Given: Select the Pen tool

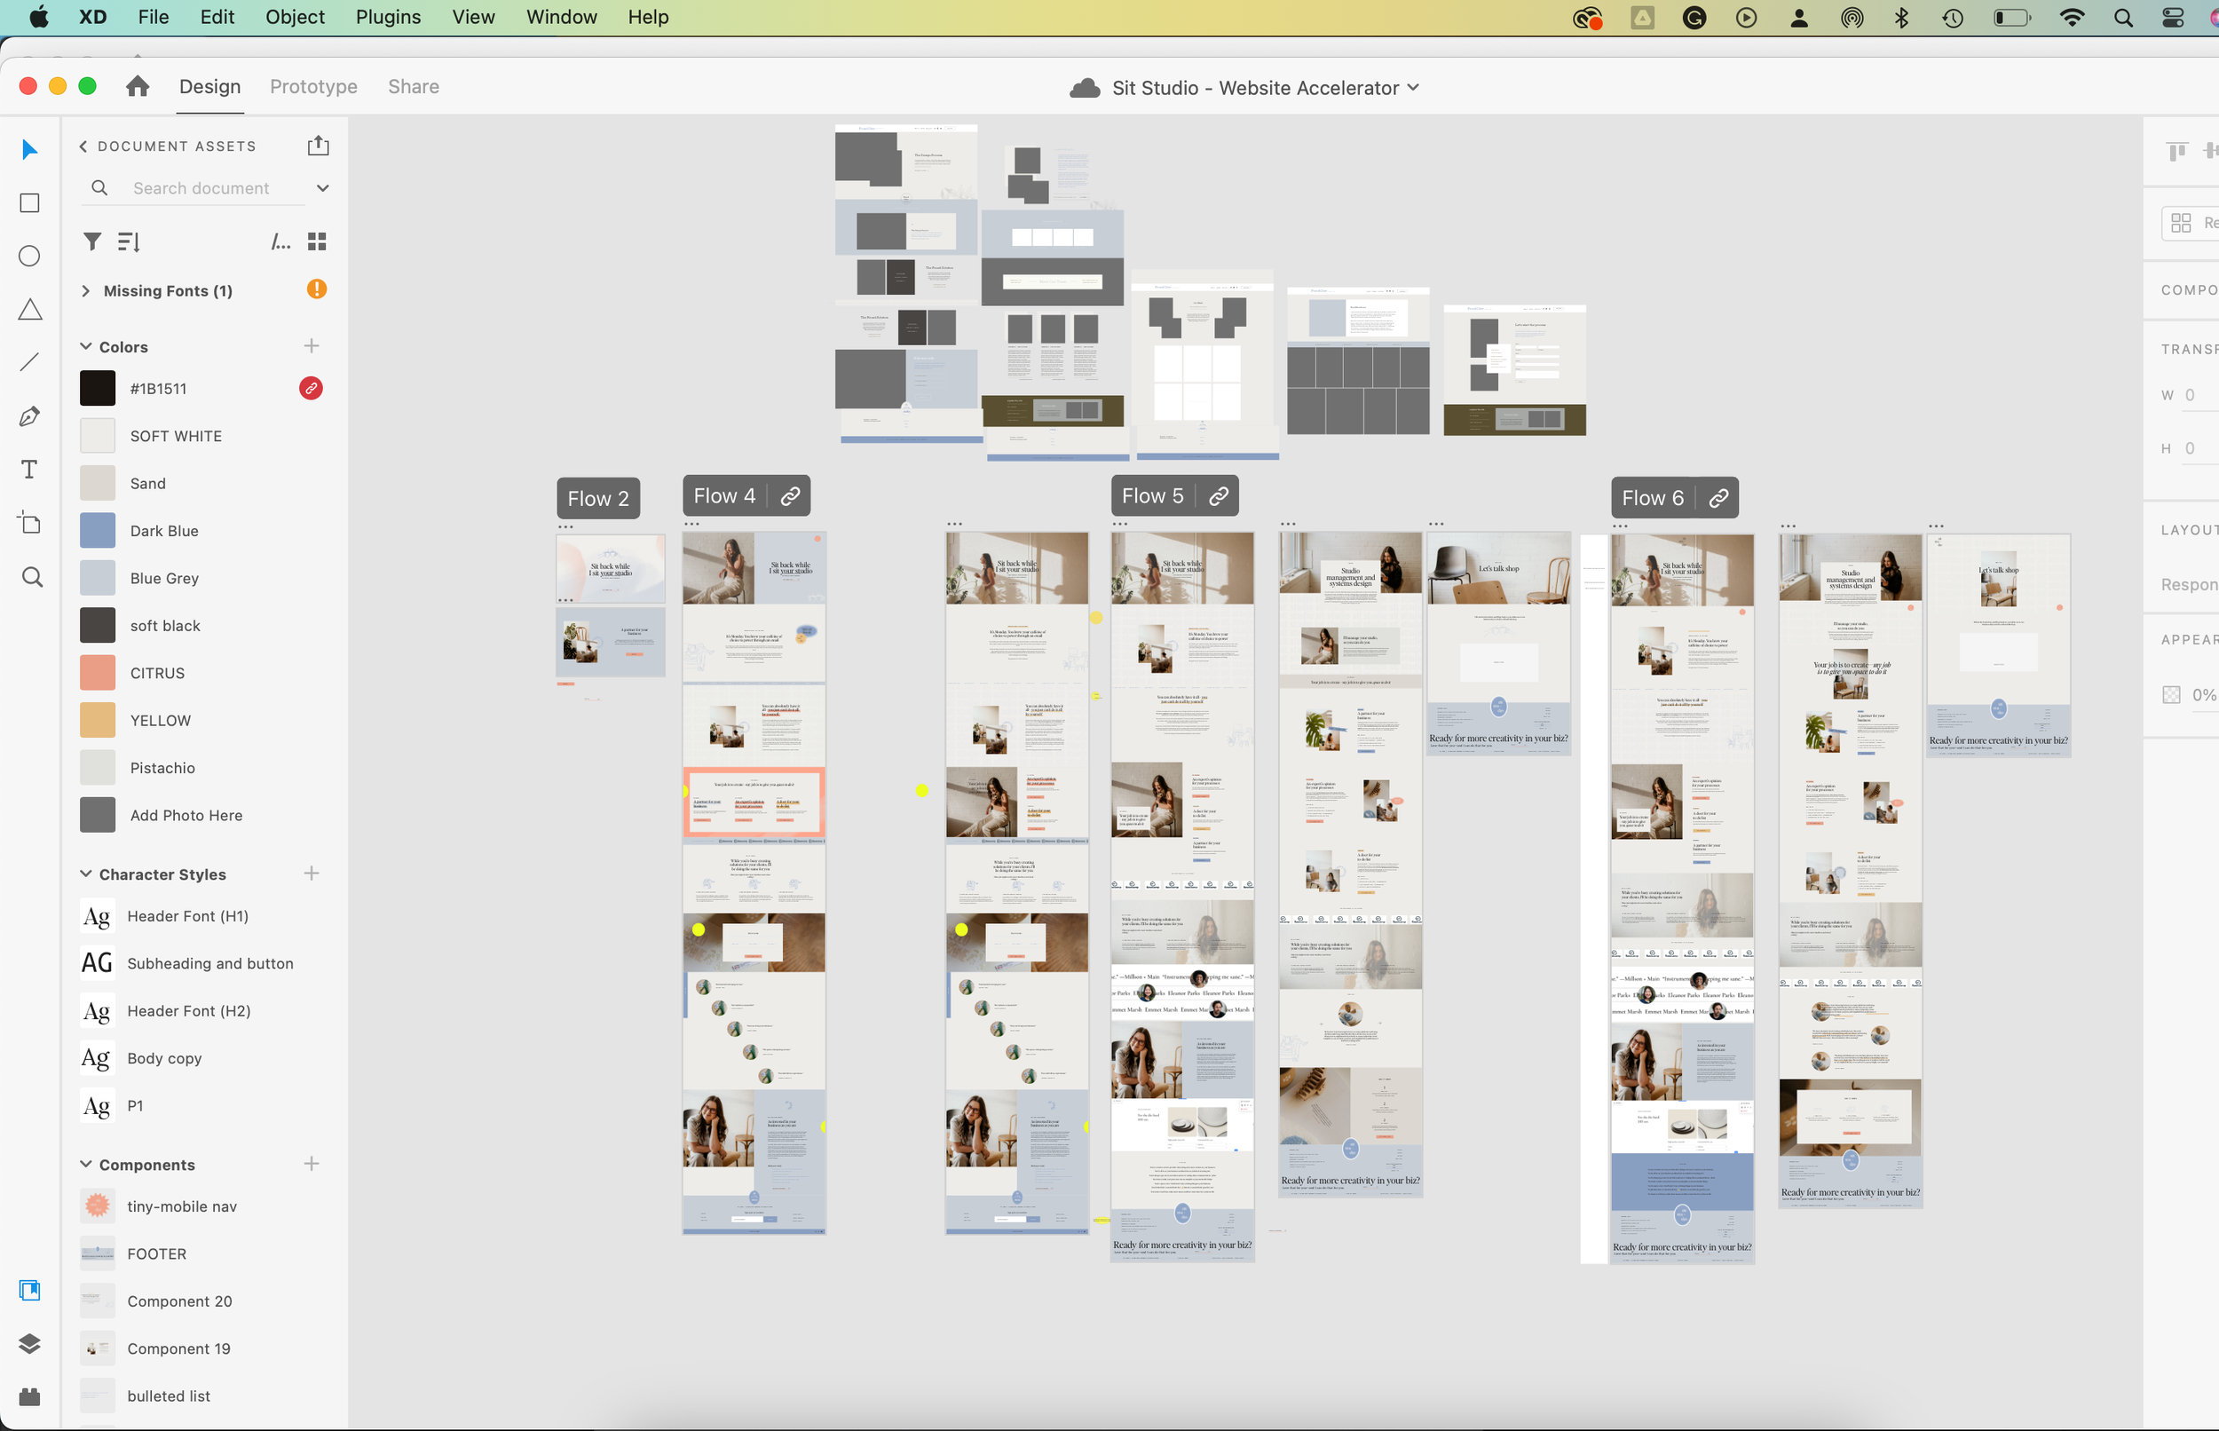Looking at the screenshot, I should pyautogui.click(x=29, y=415).
